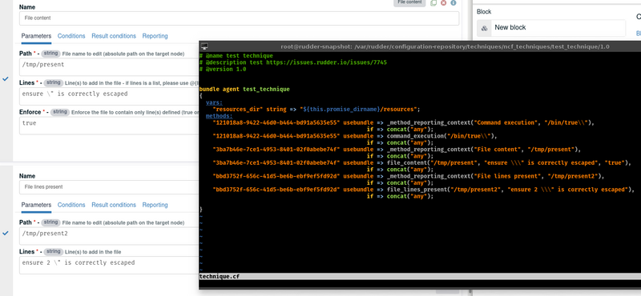Click the cubes icon beside New block
Viewport: 641px width, 296px height.
[485, 28]
